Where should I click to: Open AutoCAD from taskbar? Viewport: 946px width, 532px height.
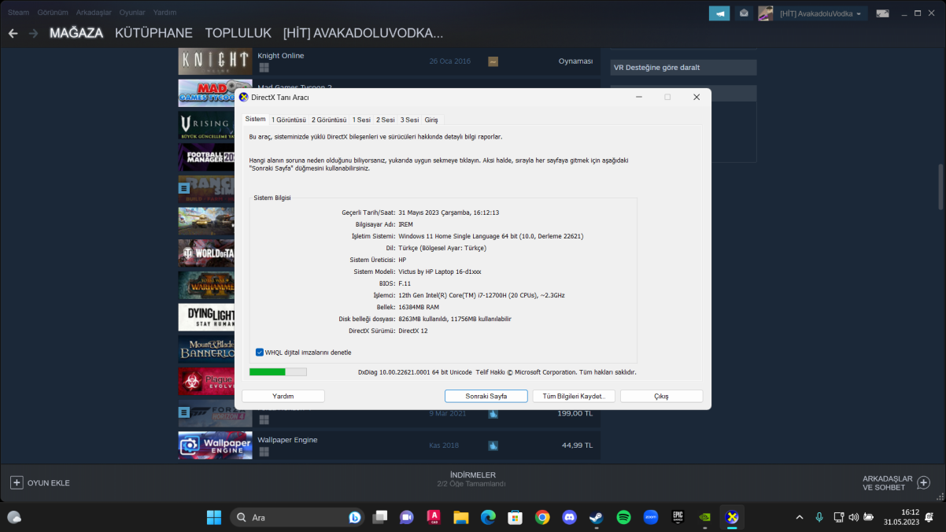point(434,517)
